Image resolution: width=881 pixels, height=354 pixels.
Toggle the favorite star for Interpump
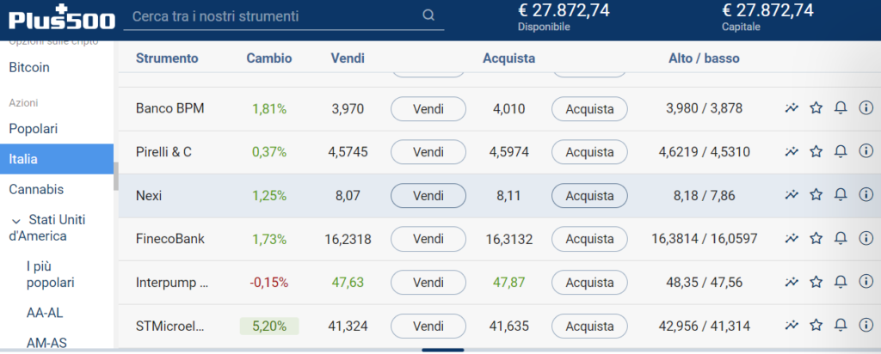coord(816,282)
